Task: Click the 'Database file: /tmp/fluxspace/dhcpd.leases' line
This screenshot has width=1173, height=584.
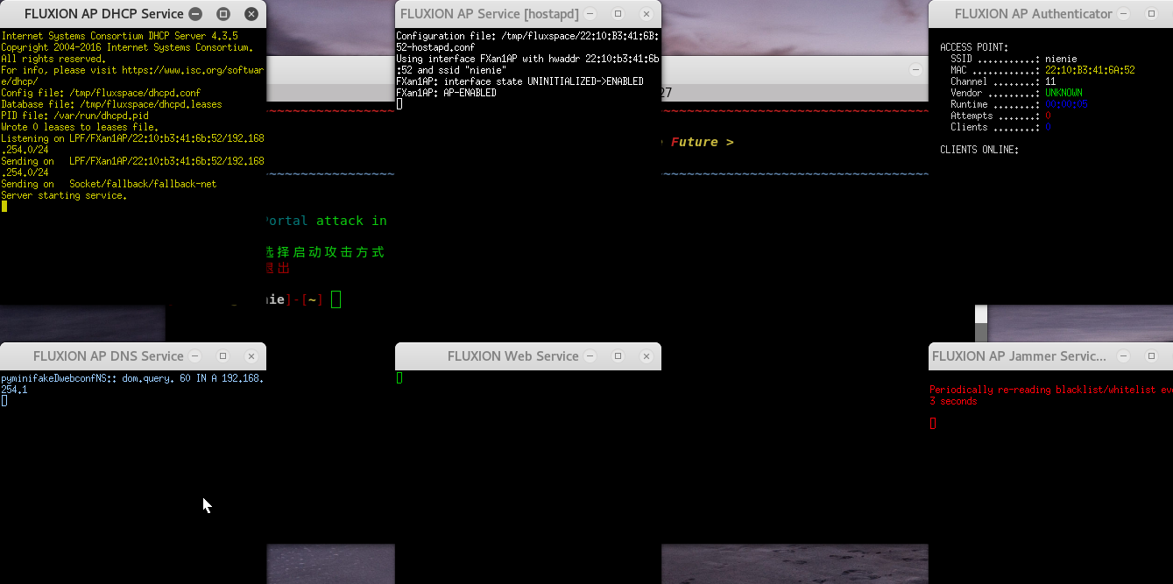Action: (x=111, y=104)
